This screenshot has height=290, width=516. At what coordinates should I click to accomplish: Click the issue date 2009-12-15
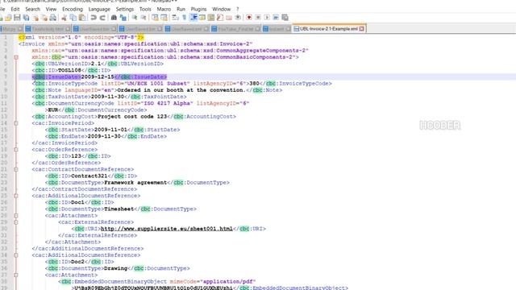click(98, 77)
